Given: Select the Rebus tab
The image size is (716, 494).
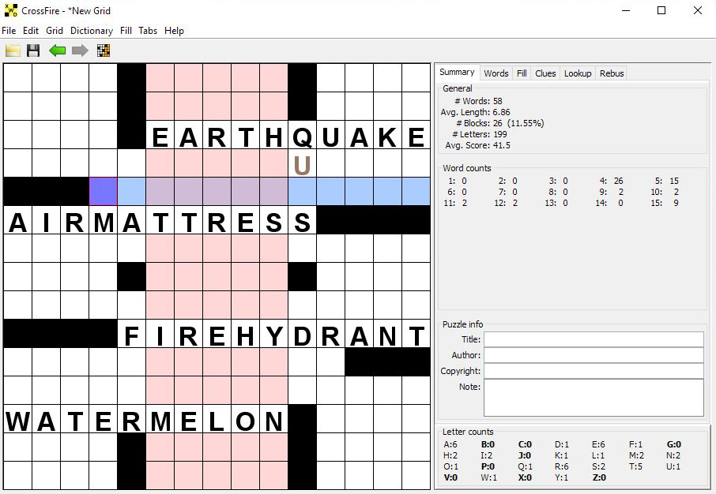Looking at the screenshot, I should pyautogui.click(x=612, y=73).
